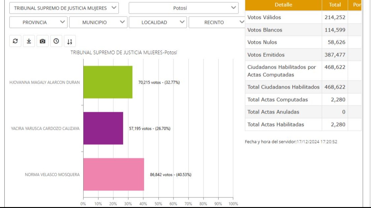Click the Detalle column header

point(283,5)
